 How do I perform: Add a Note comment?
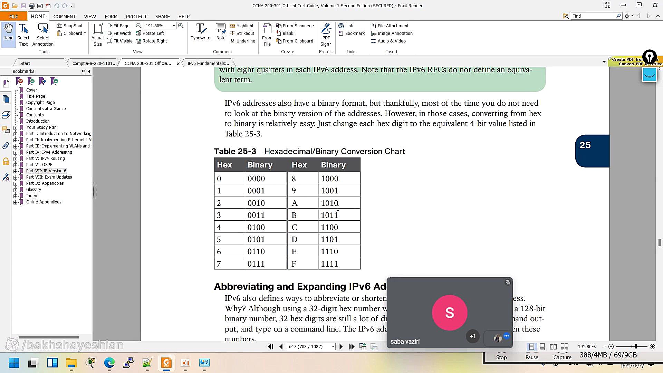coord(221,32)
